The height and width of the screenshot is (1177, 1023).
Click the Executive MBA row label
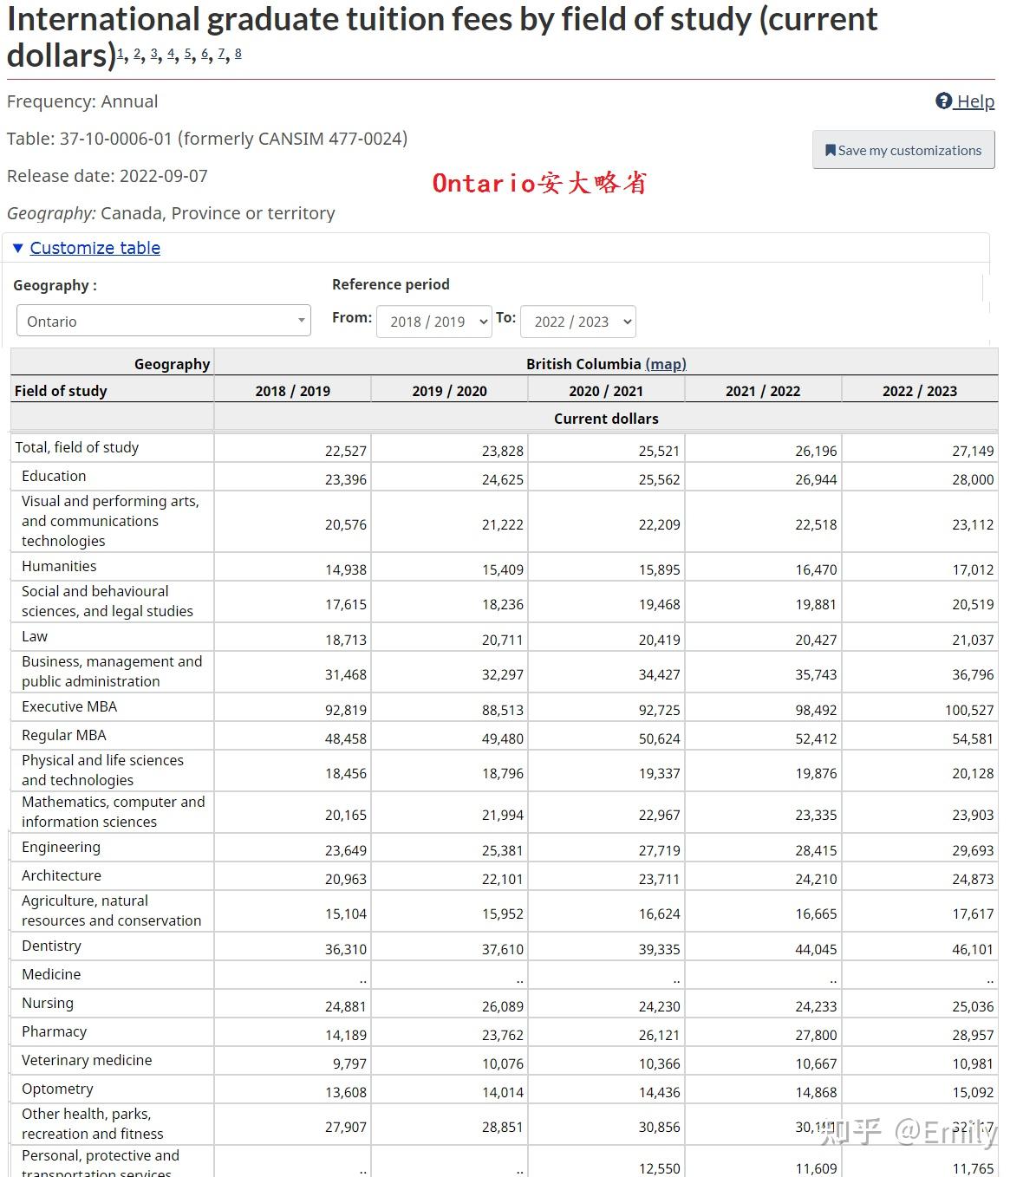click(x=69, y=707)
